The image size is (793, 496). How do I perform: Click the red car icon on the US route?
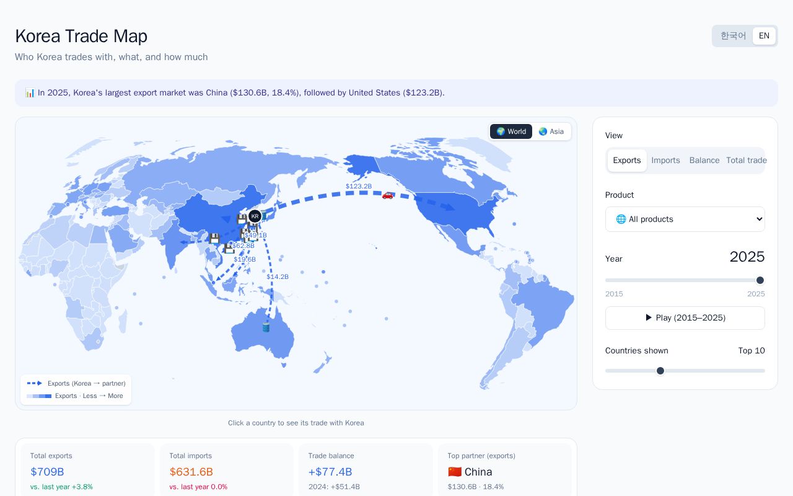pyautogui.click(x=387, y=195)
